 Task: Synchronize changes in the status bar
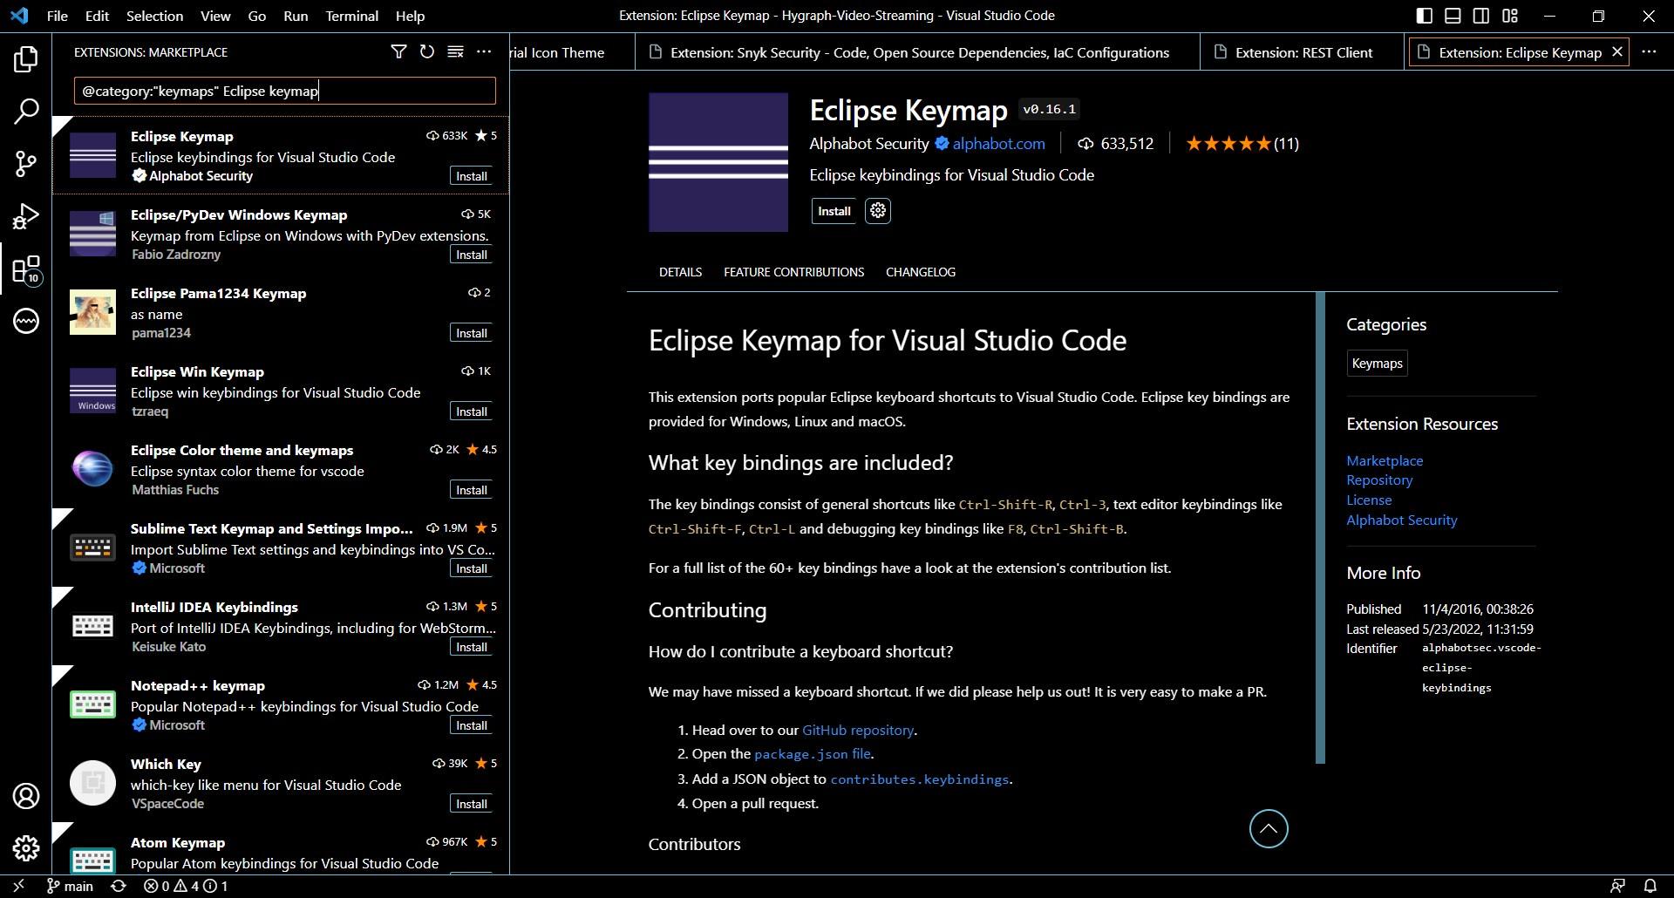pos(119,886)
